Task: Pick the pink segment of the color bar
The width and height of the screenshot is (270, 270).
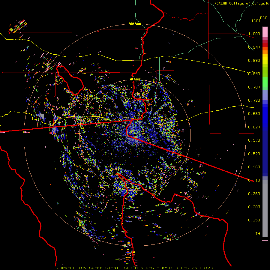Action: [265, 32]
